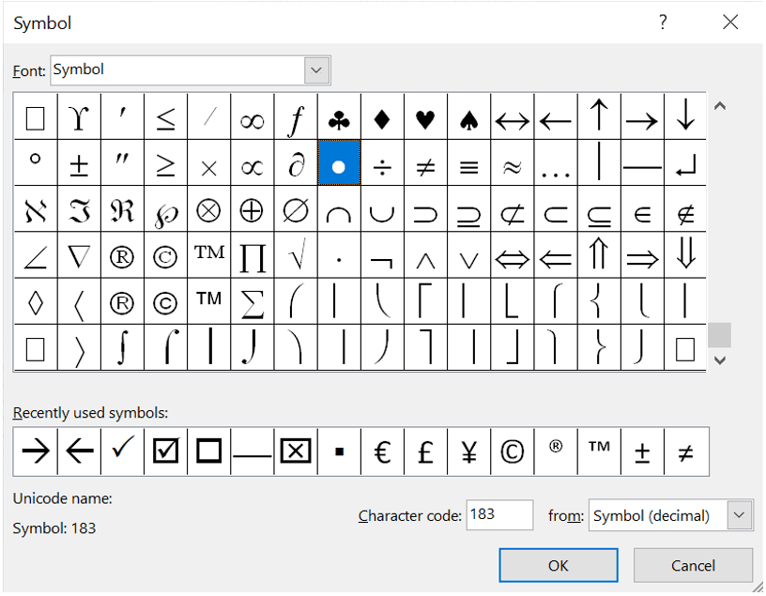Screen dimensions: 766x596
Task: Expand the 'from' encoding dropdown
Action: point(740,515)
